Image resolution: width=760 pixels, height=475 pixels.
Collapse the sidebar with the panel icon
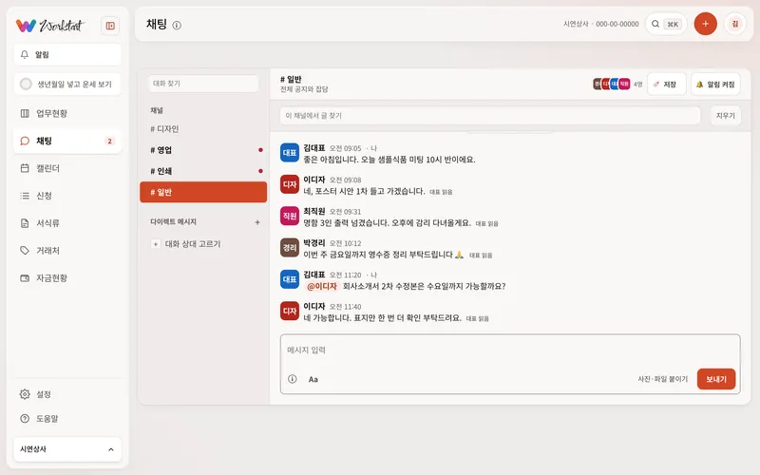point(110,26)
